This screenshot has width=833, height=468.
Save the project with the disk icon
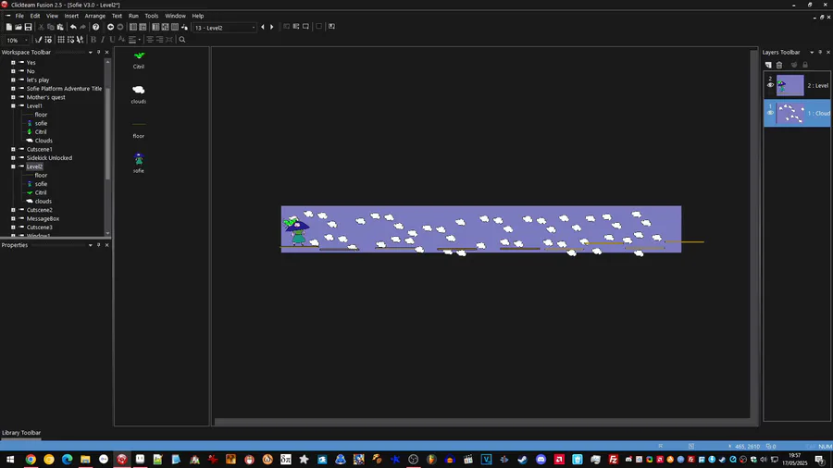(28, 27)
